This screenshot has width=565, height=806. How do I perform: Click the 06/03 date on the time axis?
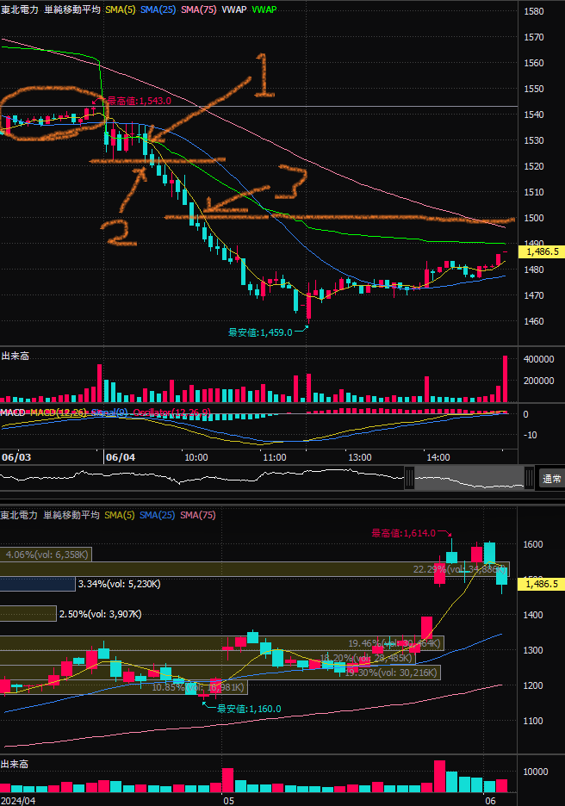click(16, 457)
